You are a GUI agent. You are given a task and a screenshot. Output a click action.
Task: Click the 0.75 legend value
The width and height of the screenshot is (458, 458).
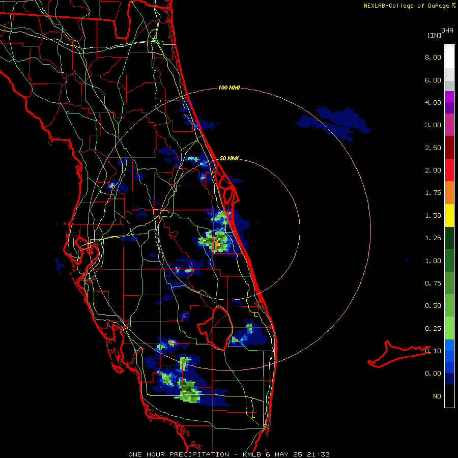433,283
